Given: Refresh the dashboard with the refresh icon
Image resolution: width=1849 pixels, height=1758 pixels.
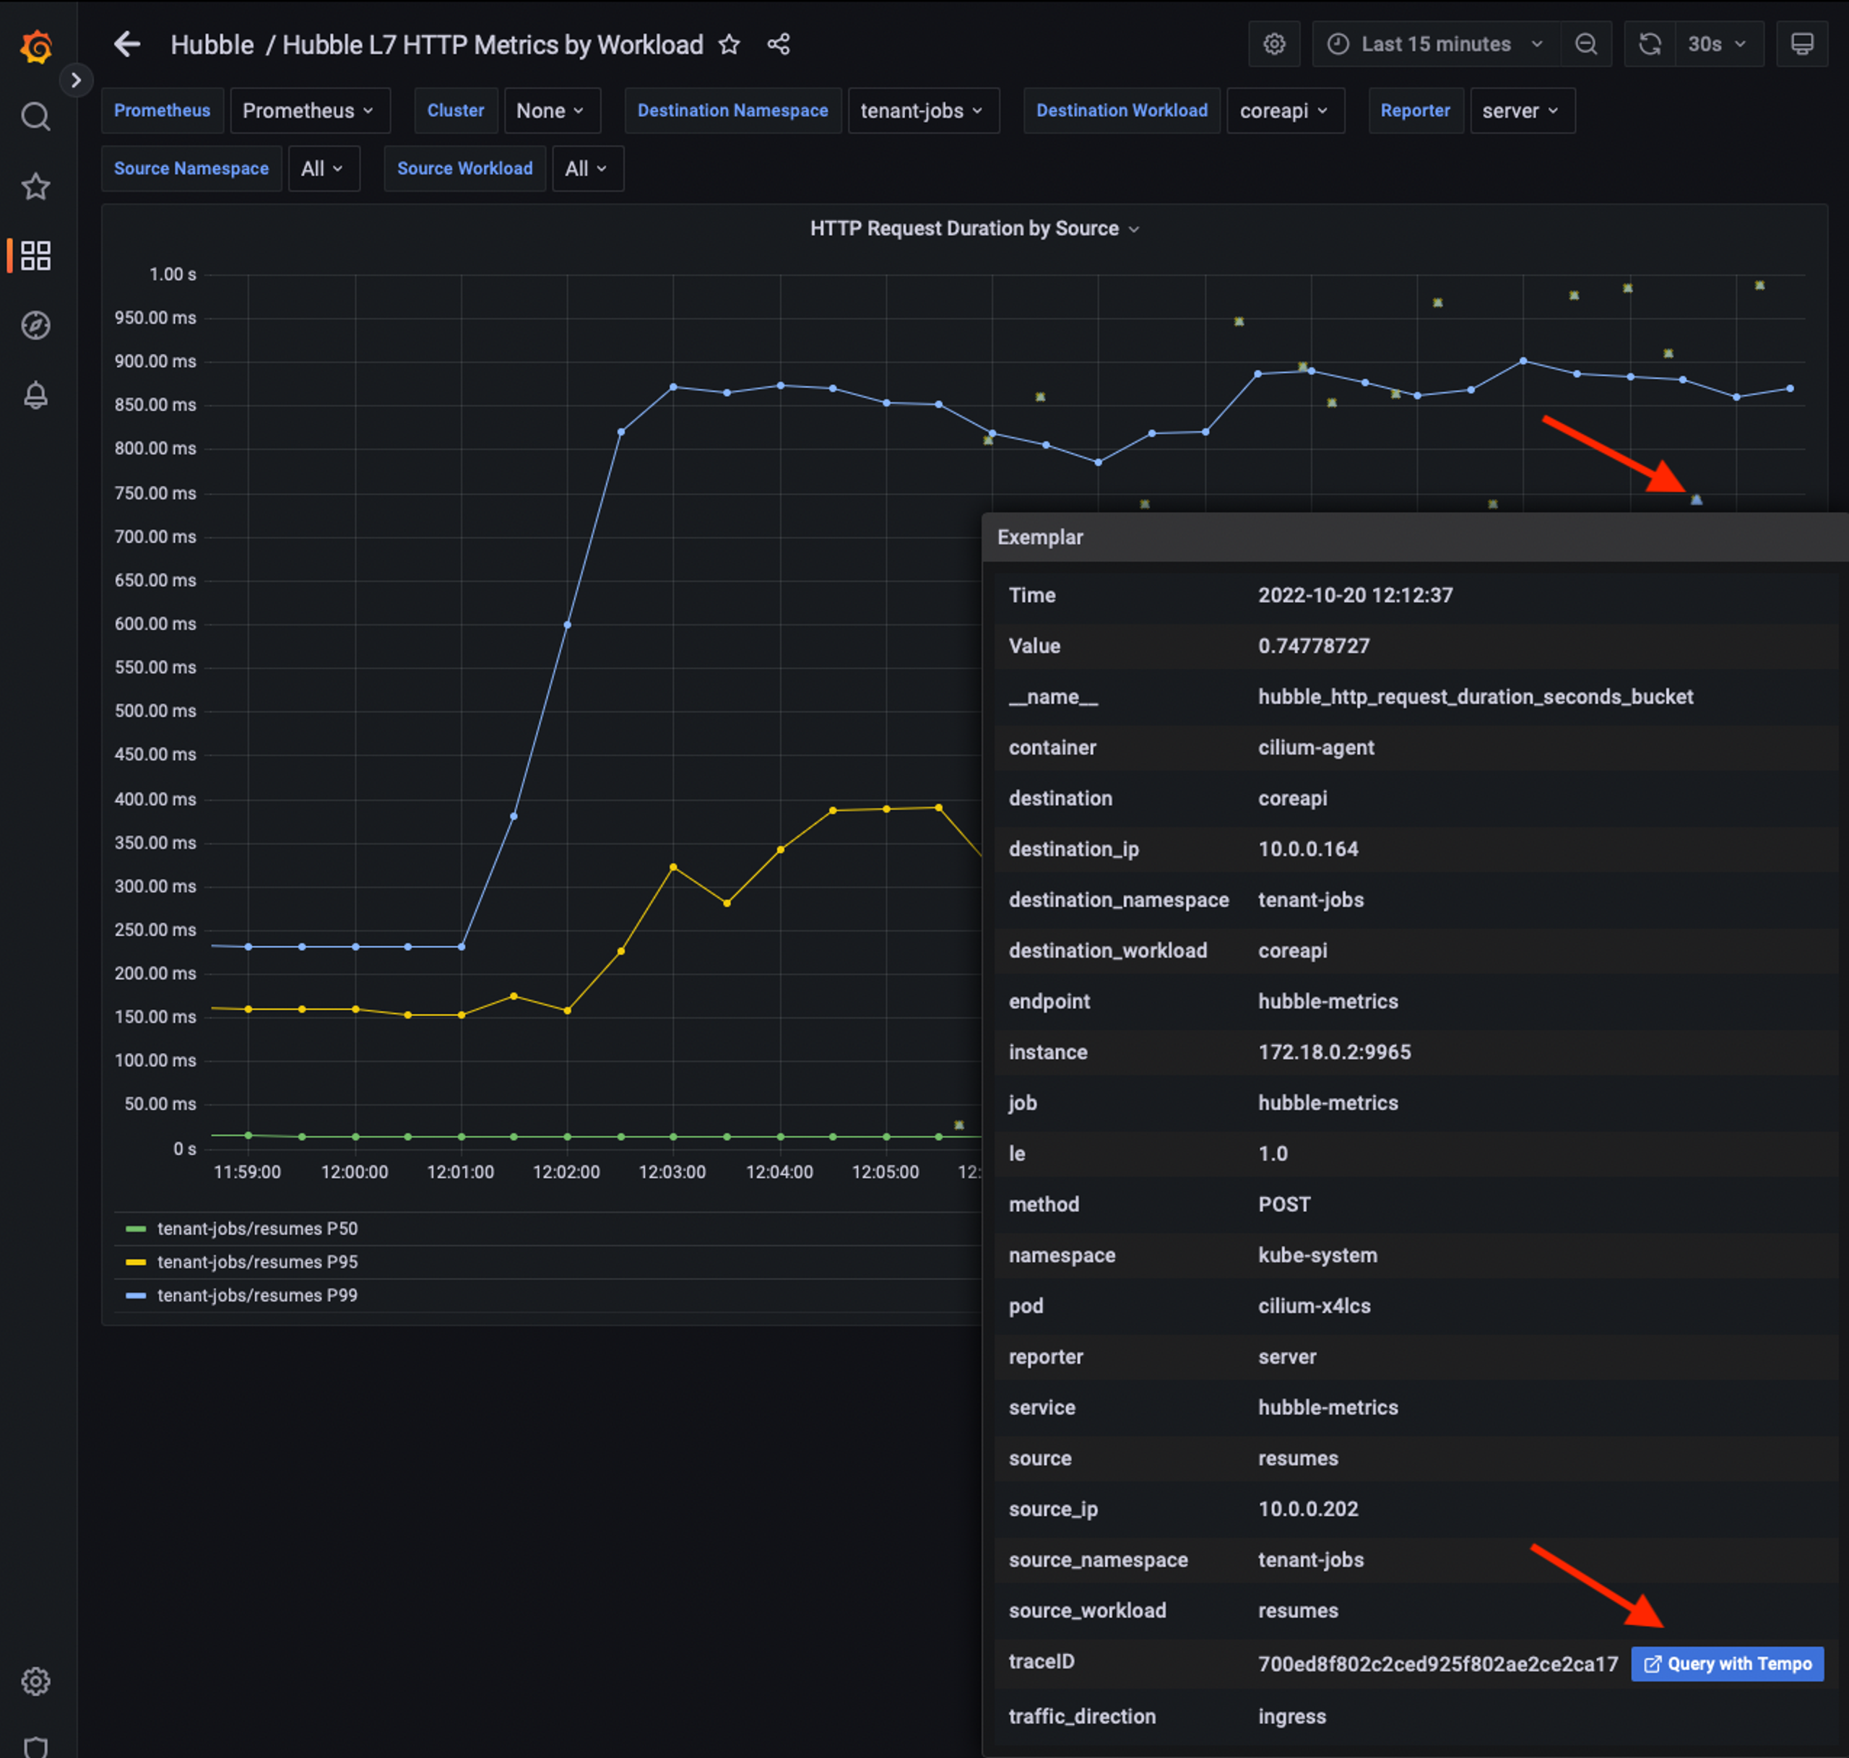Looking at the screenshot, I should [x=1650, y=43].
